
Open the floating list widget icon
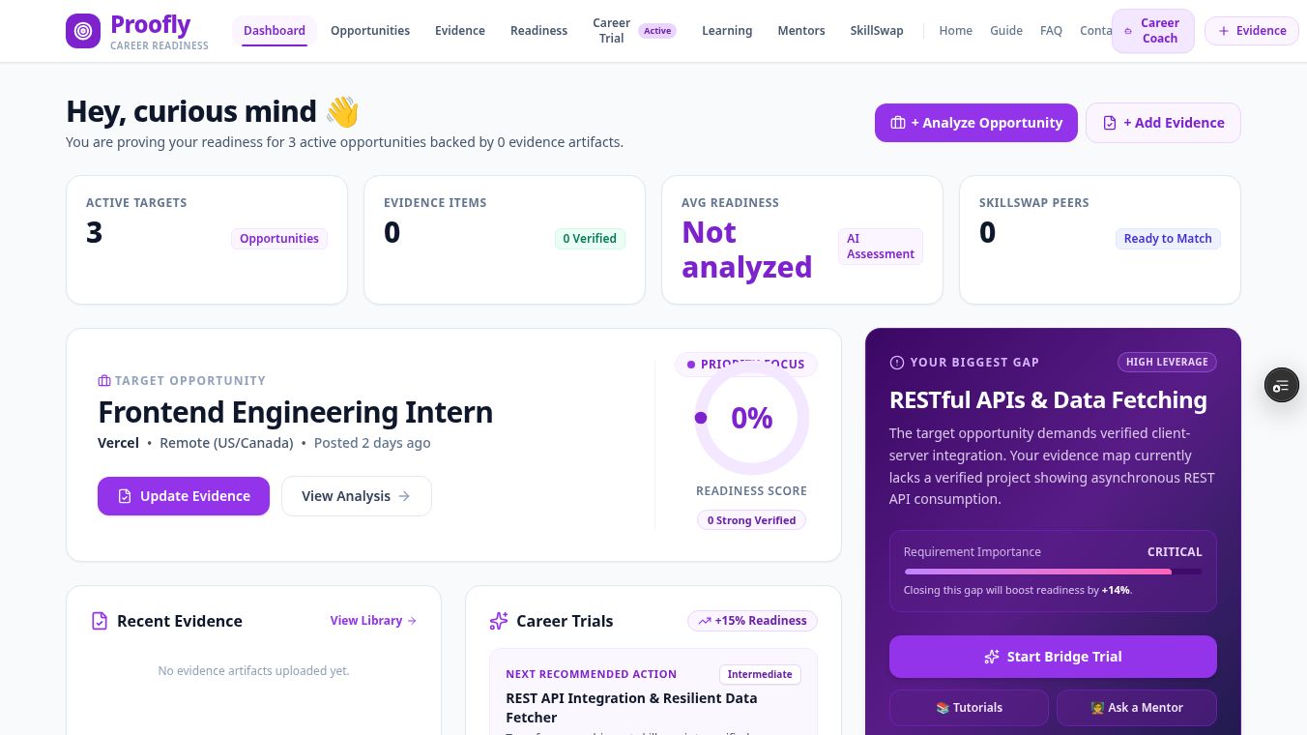(1282, 386)
